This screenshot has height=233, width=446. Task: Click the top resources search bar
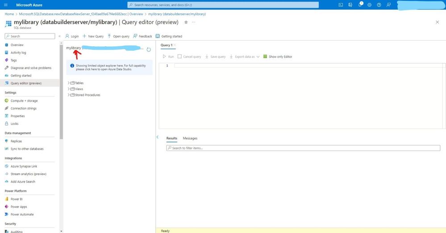pos(223,5)
